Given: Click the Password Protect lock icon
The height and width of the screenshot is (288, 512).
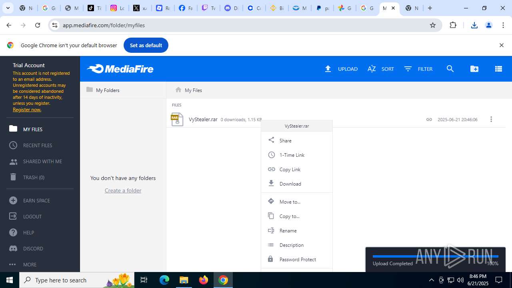Looking at the screenshot, I should [x=270, y=259].
